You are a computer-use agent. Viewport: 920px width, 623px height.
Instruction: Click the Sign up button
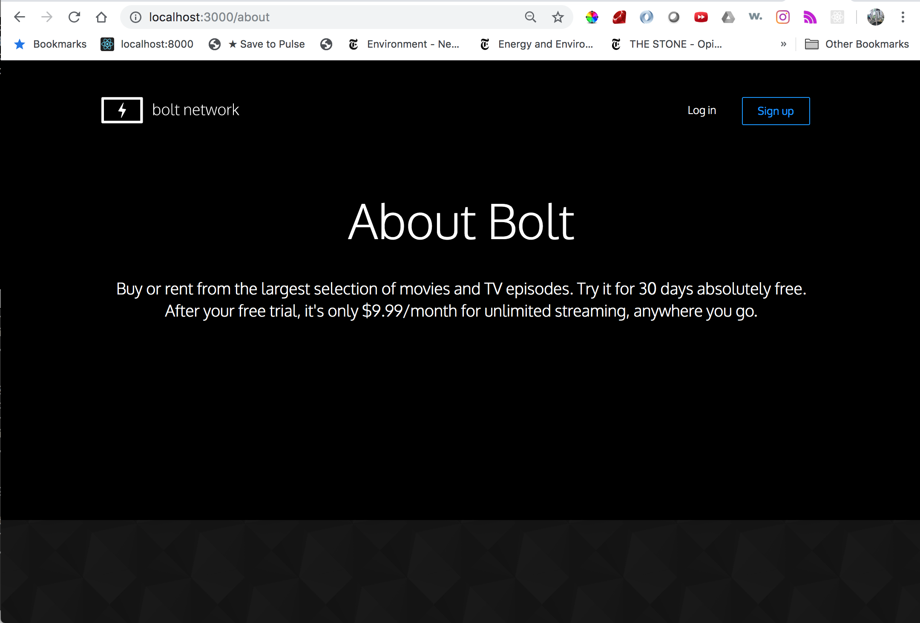[x=775, y=111]
